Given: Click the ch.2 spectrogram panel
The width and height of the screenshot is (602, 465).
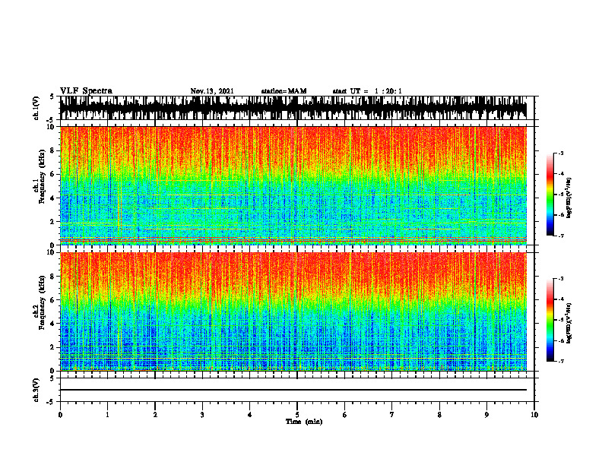Looking at the screenshot, I should point(293,312).
